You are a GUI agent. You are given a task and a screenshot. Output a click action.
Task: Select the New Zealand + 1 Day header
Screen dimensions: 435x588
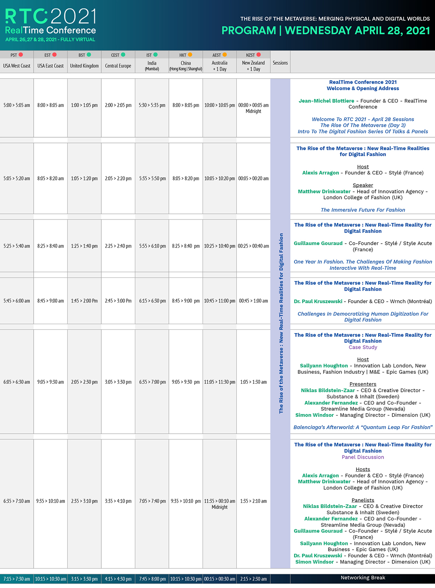254,66
